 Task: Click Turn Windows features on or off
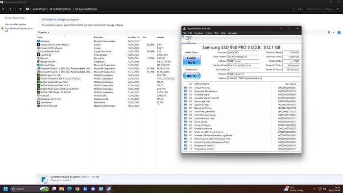pos(19,29)
